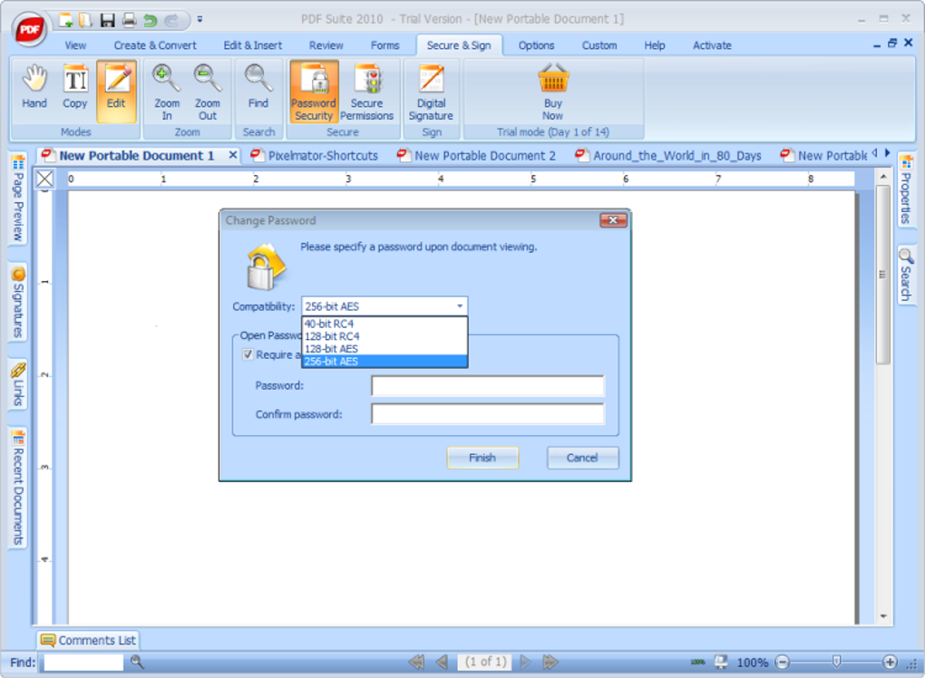This screenshot has height=678, width=925.
Task: Click the zoom slider handle
Action: 836,662
